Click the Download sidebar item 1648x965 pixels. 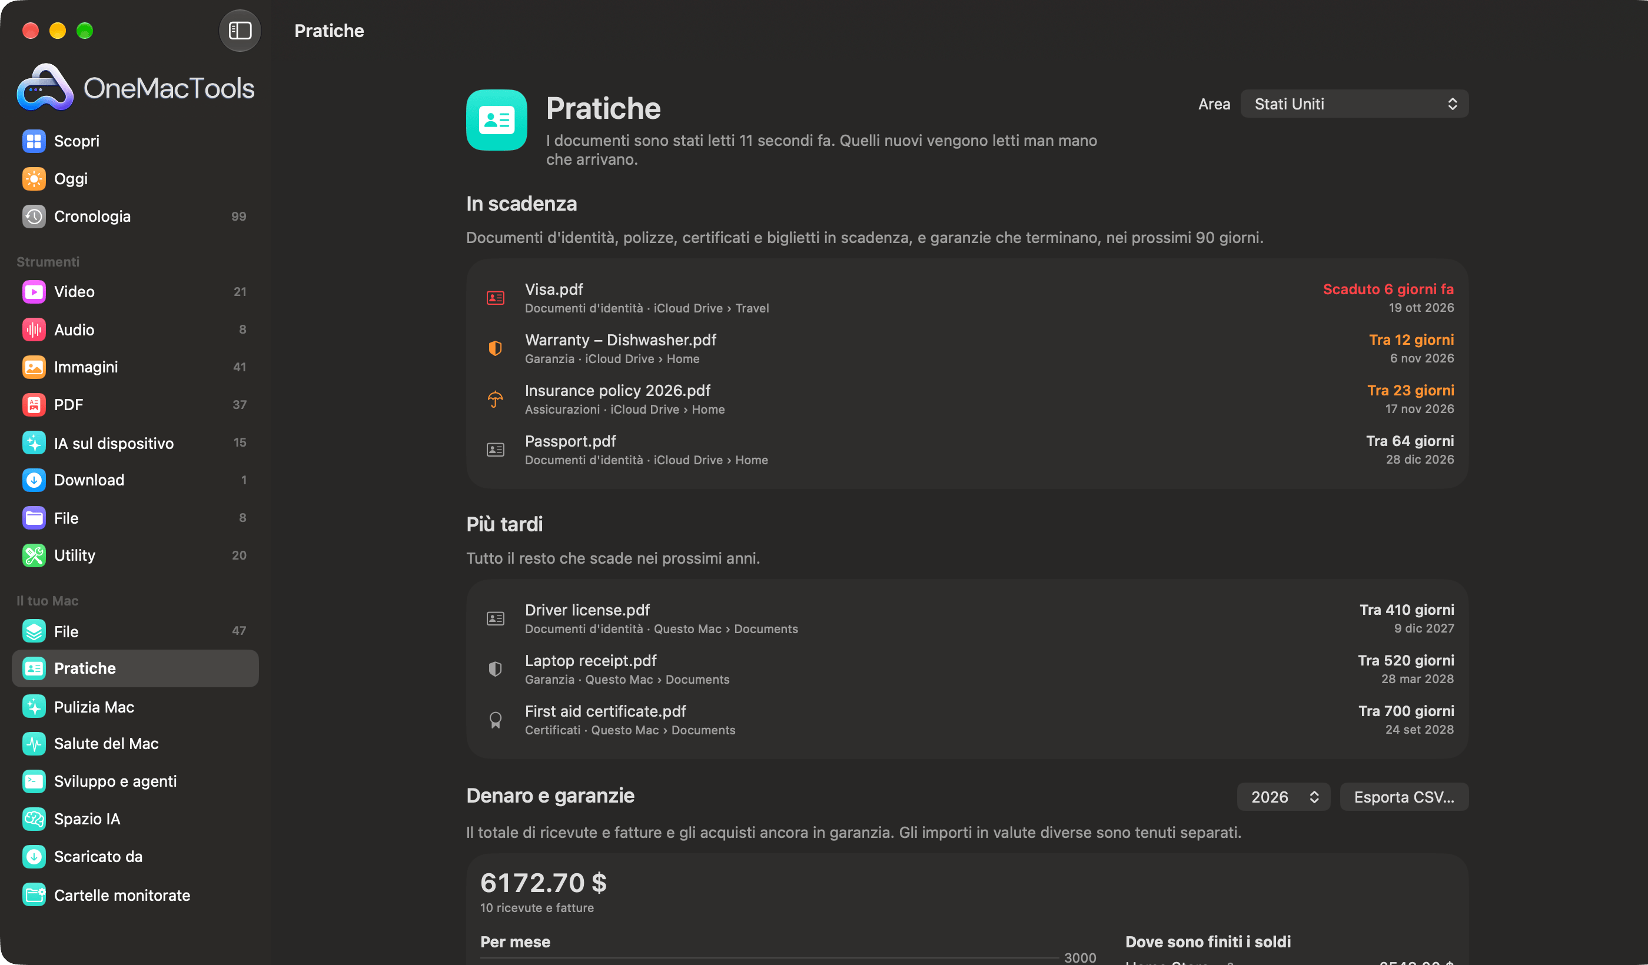[x=135, y=480]
